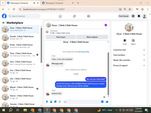The image size is (151, 113).
Task: Choose a sticker icon in composer
Action: coord(55,102)
